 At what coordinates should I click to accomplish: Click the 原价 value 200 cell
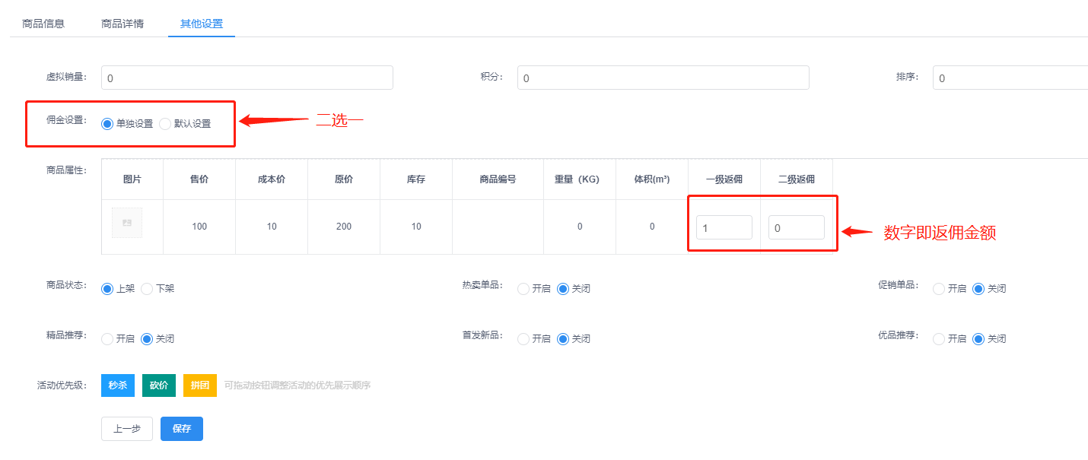click(344, 227)
